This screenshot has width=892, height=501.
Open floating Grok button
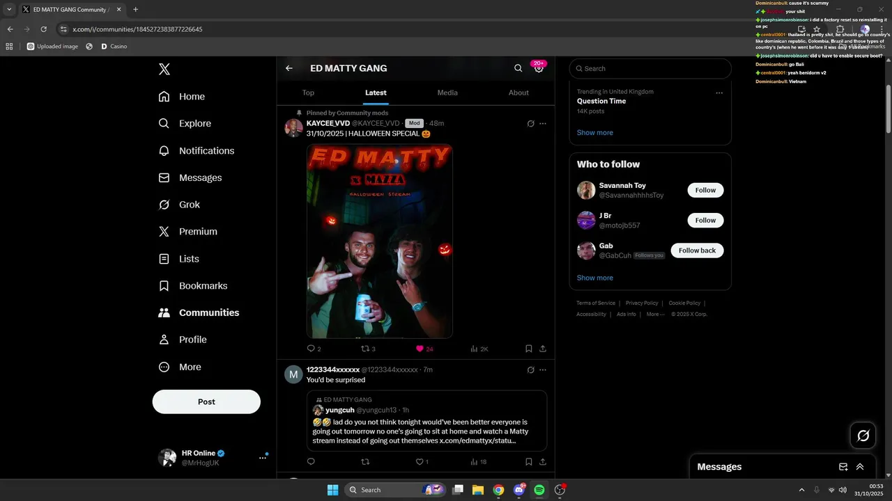coord(863,436)
